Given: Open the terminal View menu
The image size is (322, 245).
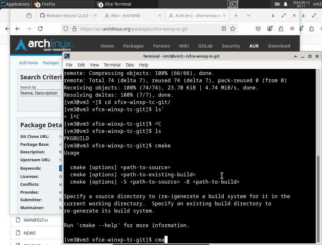Looking at the screenshot, I should click(94, 65).
